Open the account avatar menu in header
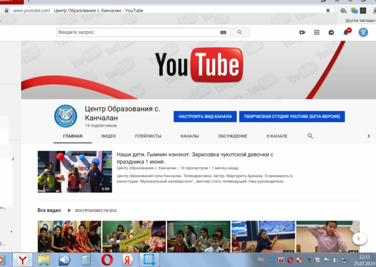 pyautogui.click(x=363, y=33)
